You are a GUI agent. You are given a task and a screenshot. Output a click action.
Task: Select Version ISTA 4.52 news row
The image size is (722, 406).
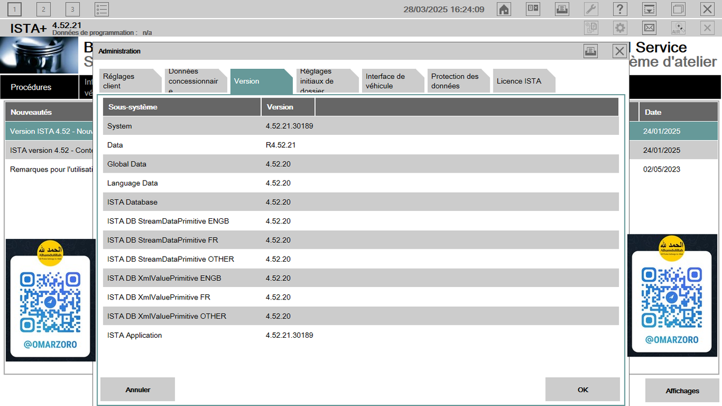49,131
